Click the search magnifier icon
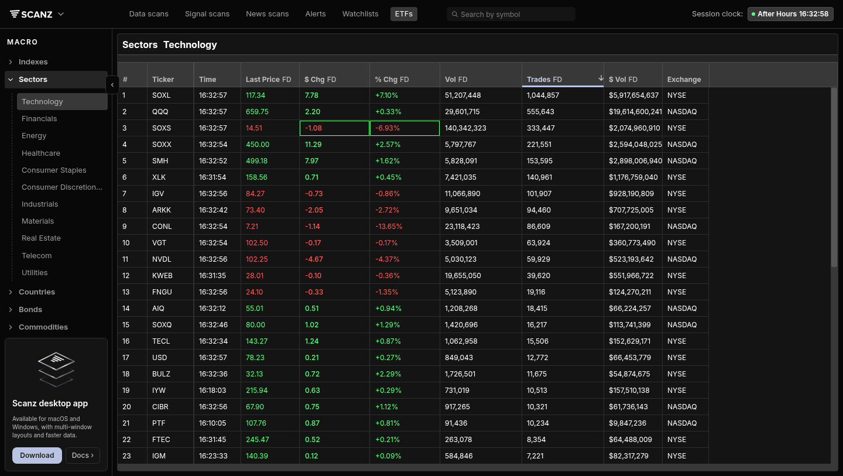Viewport: 843px width, 476px height. pos(454,14)
